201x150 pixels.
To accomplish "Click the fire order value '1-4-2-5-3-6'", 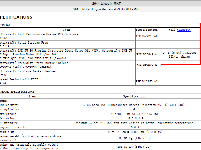I will point(134,118).
